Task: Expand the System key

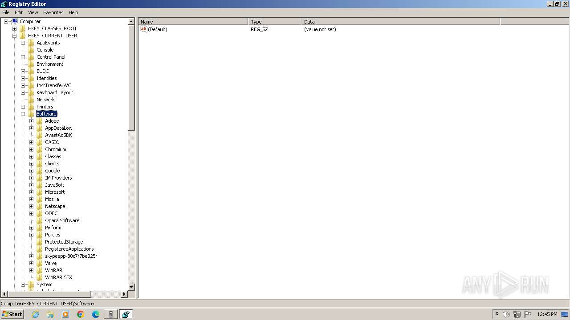Action: (x=23, y=284)
